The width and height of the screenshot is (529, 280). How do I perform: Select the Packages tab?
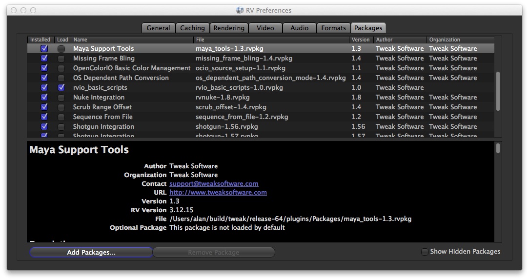[368, 28]
